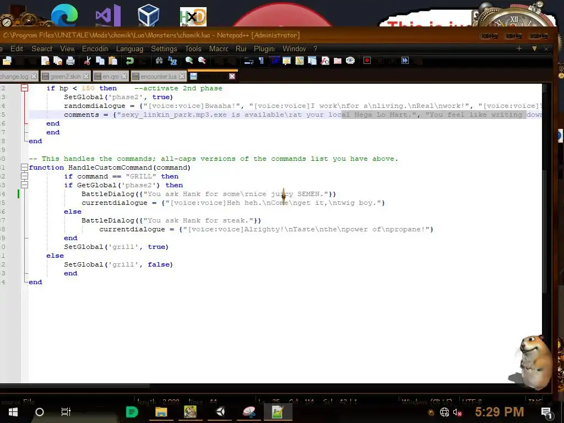Click the Cut scissors icon
The image size is (564, 423).
(87, 61)
